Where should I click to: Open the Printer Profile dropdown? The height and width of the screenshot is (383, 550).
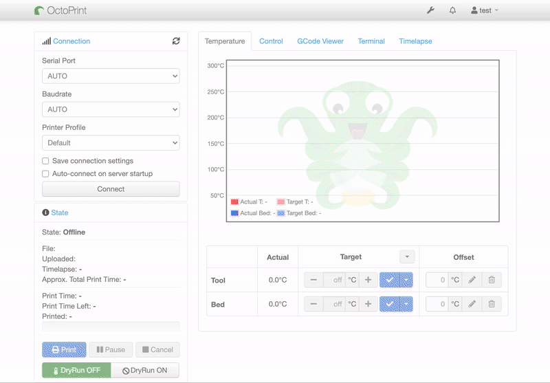click(x=111, y=143)
